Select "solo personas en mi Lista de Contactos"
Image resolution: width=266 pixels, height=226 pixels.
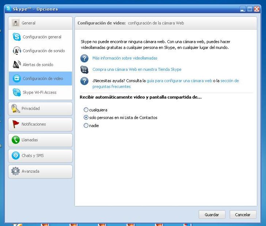pos(86,118)
